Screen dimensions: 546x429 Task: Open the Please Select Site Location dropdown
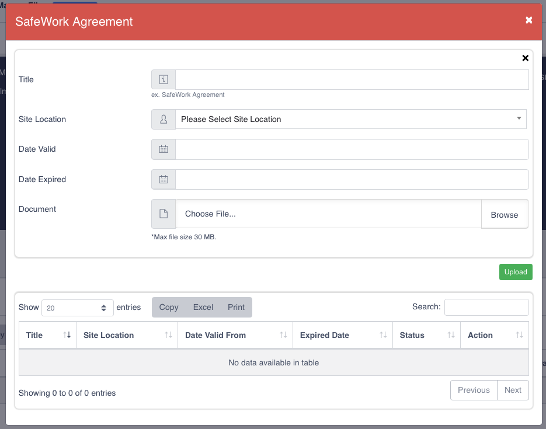(x=350, y=119)
